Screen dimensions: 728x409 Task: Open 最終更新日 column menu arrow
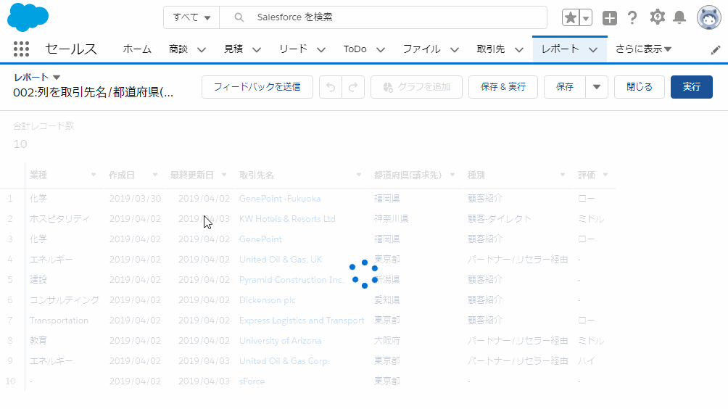point(224,175)
